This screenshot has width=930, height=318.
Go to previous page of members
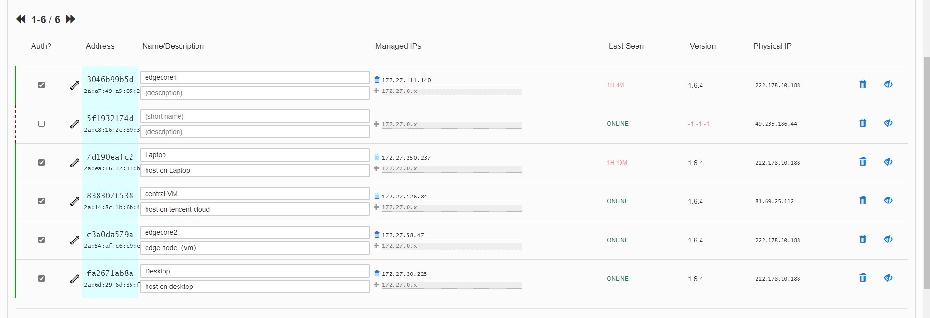21,19
